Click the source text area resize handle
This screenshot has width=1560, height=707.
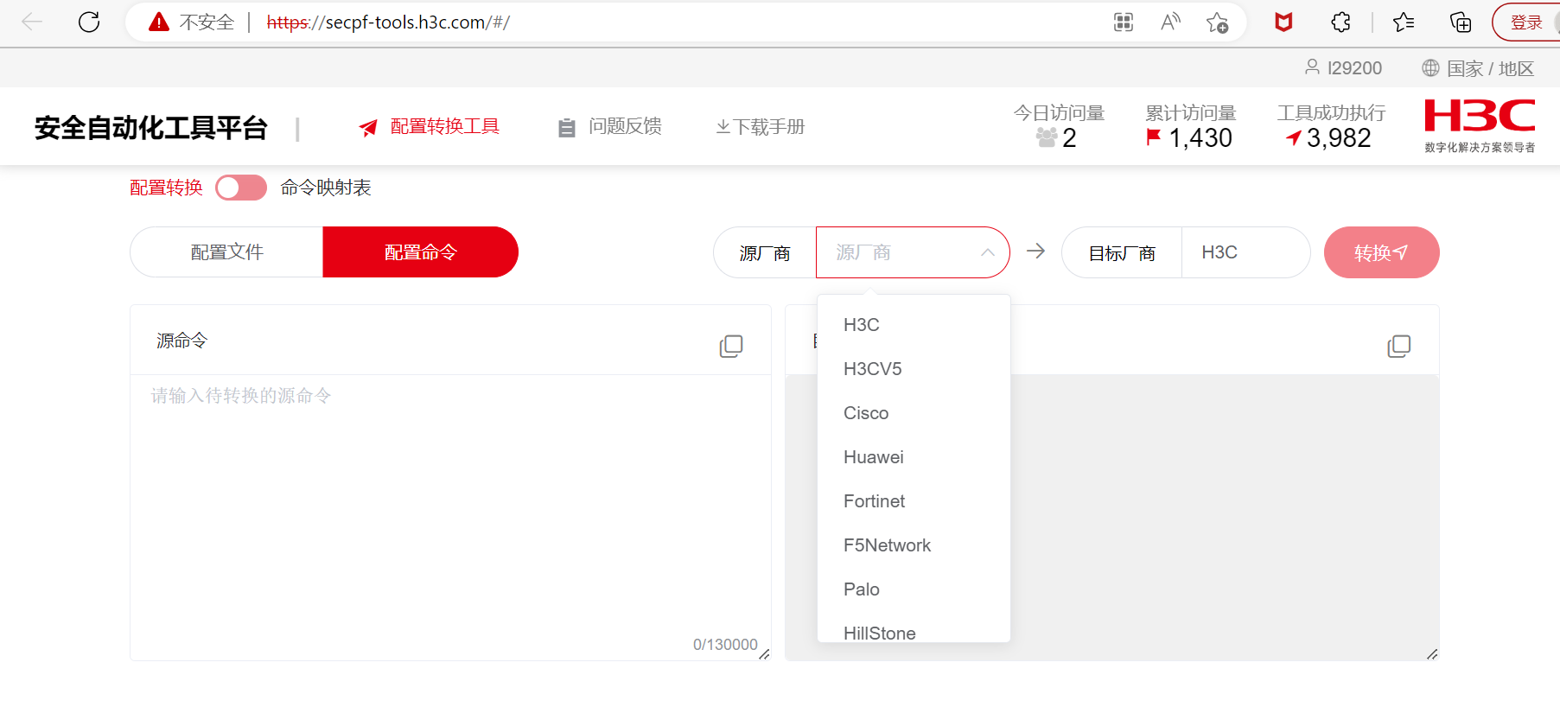[764, 654]
